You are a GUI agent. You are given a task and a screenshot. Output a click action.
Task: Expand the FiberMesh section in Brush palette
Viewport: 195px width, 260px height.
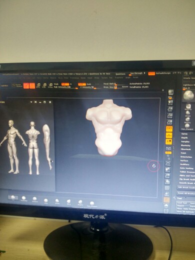(185, 149)
